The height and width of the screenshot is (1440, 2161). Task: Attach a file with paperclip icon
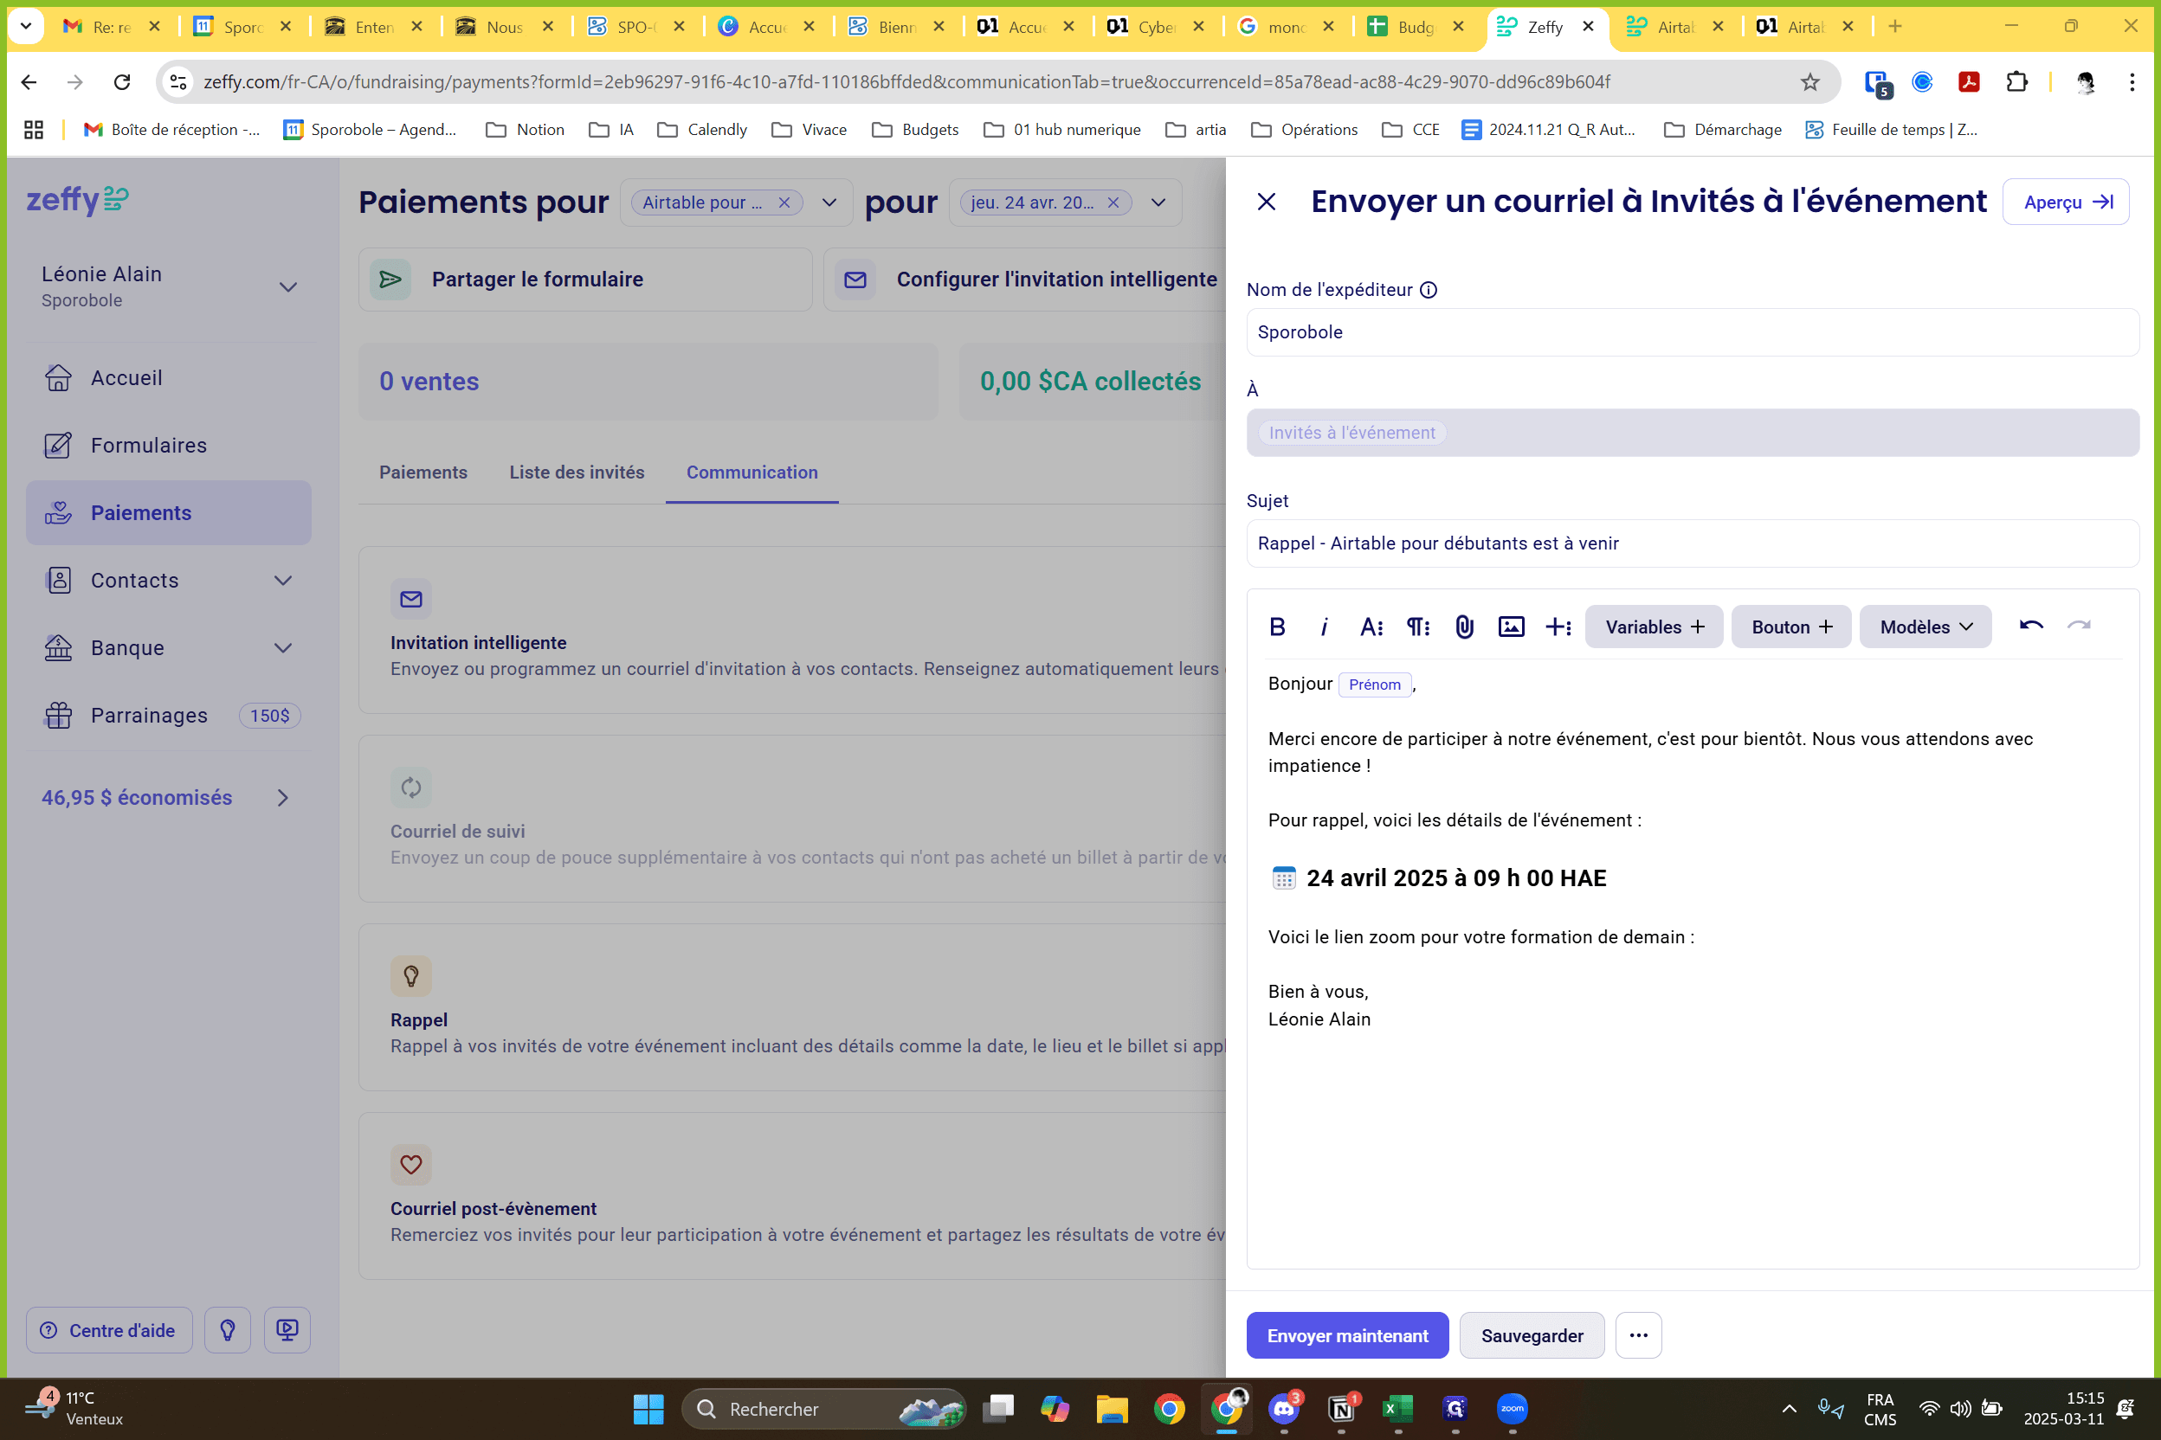point(1465,627)
